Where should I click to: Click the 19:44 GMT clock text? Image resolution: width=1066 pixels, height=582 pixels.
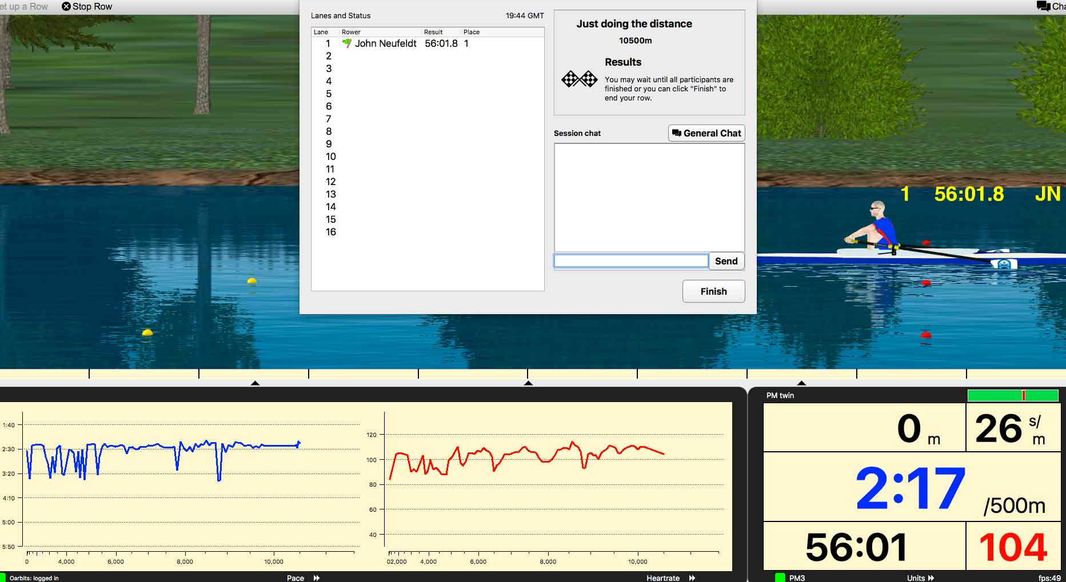coord(525,15)
